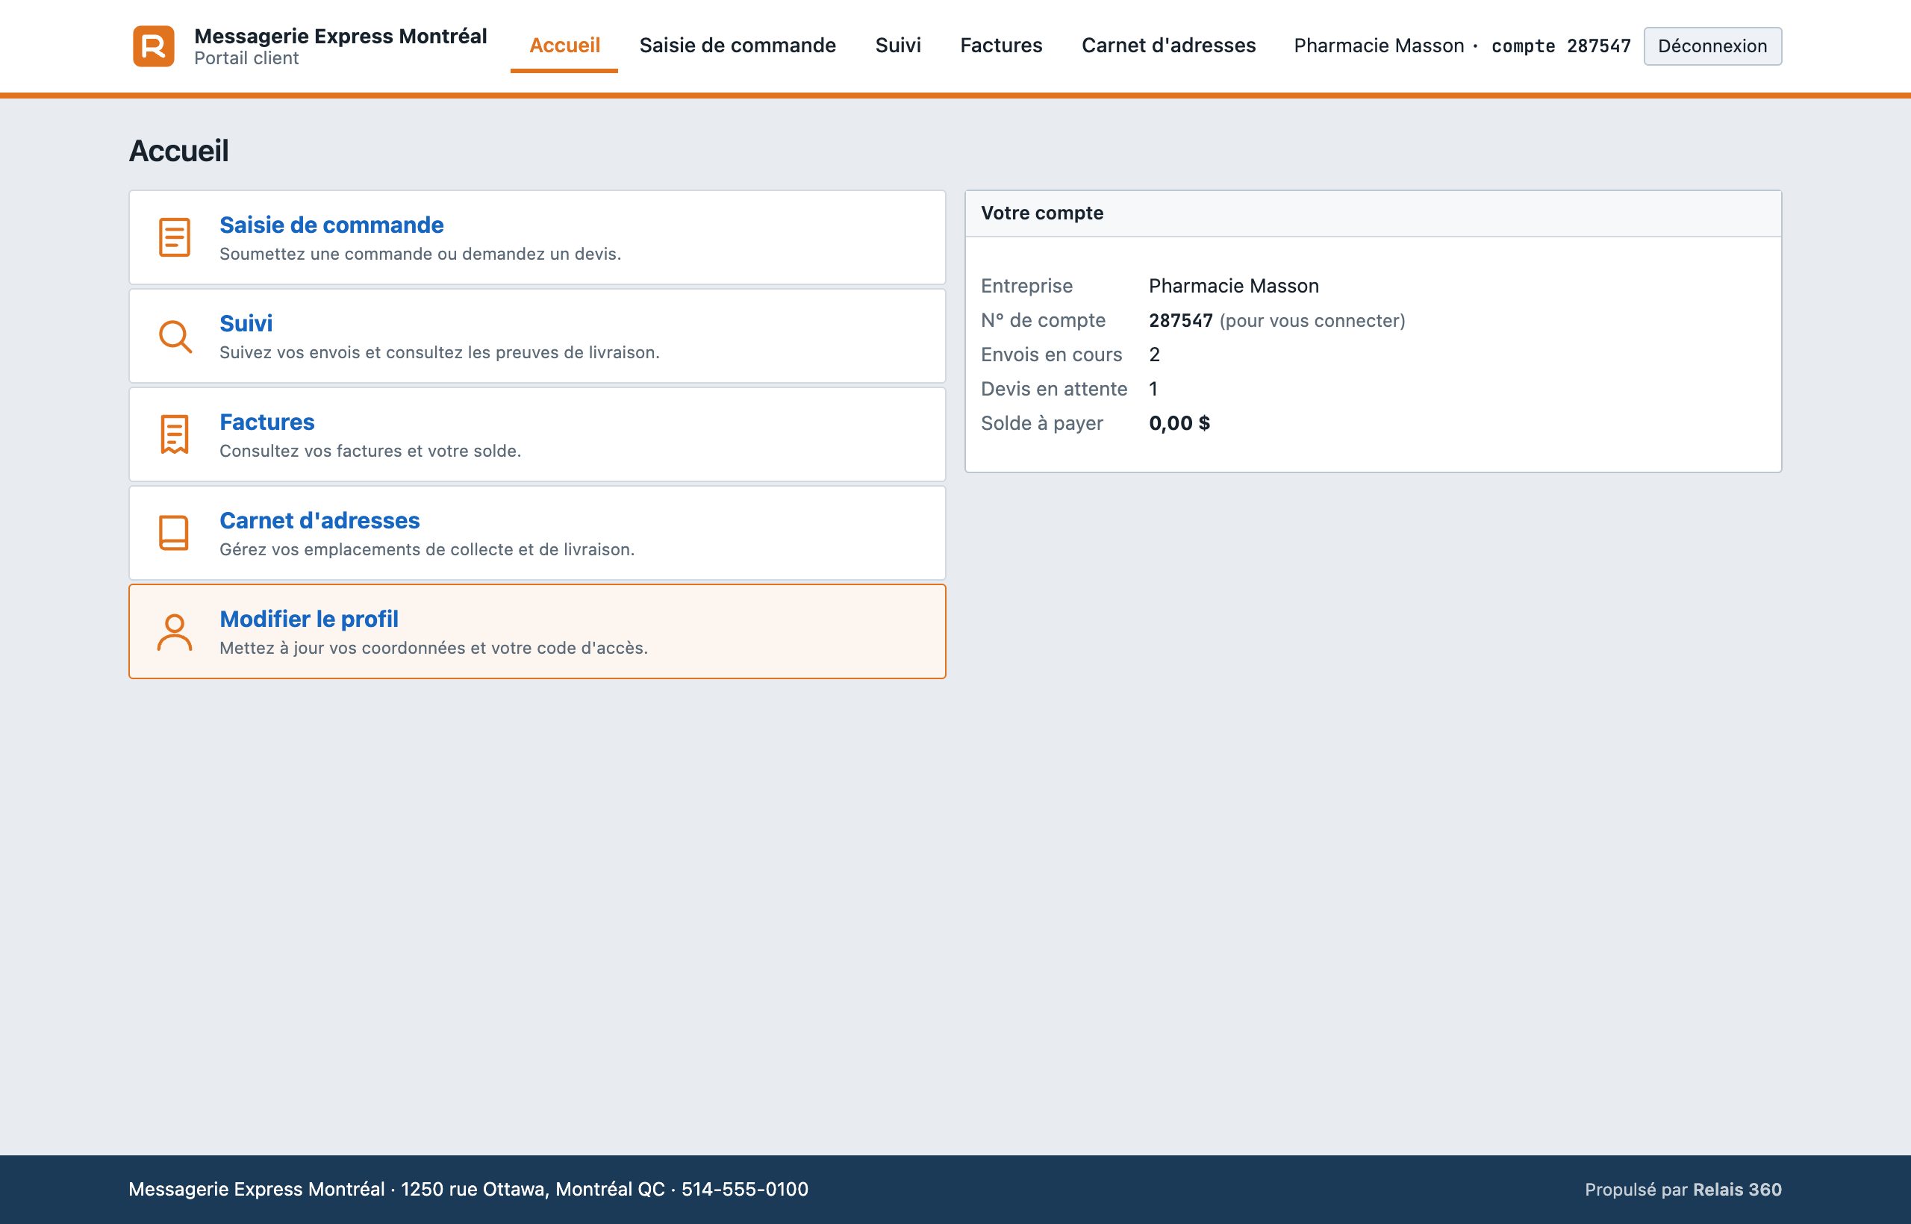Click "Consultez vos factures et votre solde."
The image size is (1911, 1224).
click(x=370, y=451)
